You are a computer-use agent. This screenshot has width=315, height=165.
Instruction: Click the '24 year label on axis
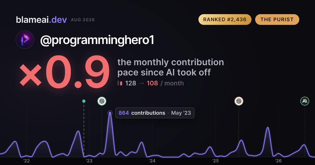click(x=152, y=161)
